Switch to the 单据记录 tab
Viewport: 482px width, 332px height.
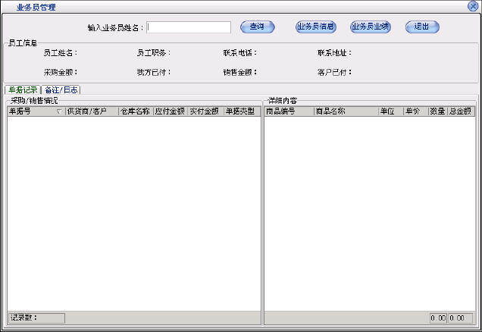[22, 89]
